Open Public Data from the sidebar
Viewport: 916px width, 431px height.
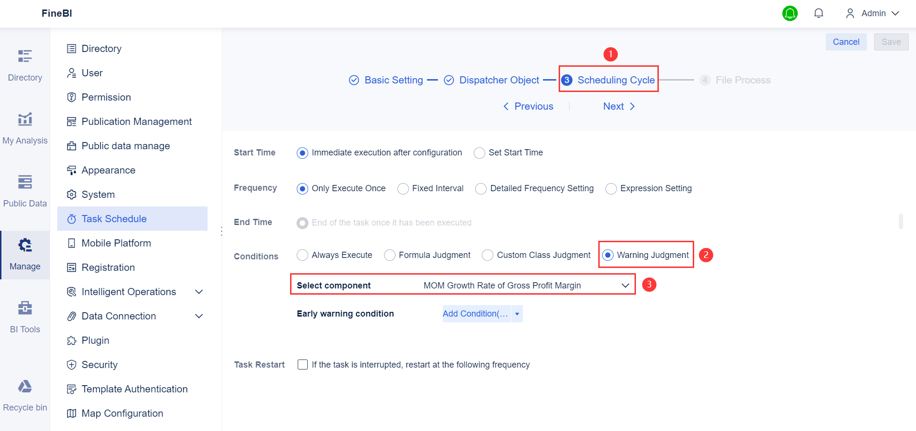(x=25, y=188)
